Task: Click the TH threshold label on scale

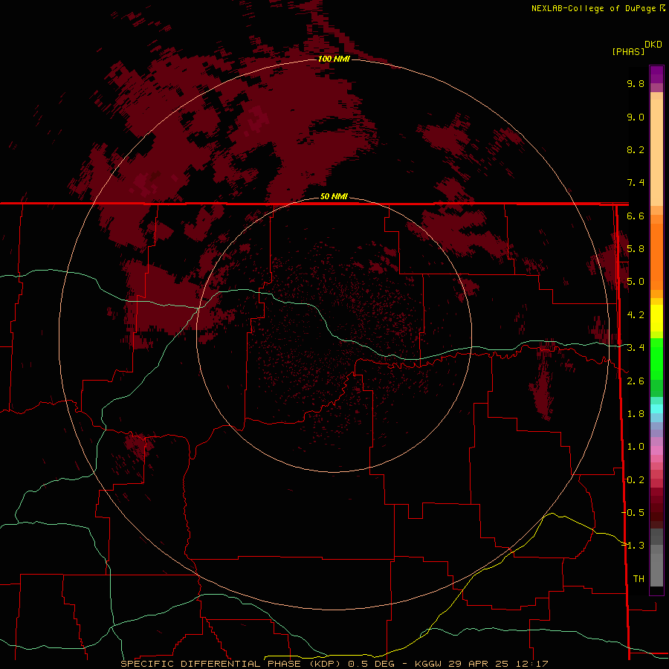Action: pos(639,579)
